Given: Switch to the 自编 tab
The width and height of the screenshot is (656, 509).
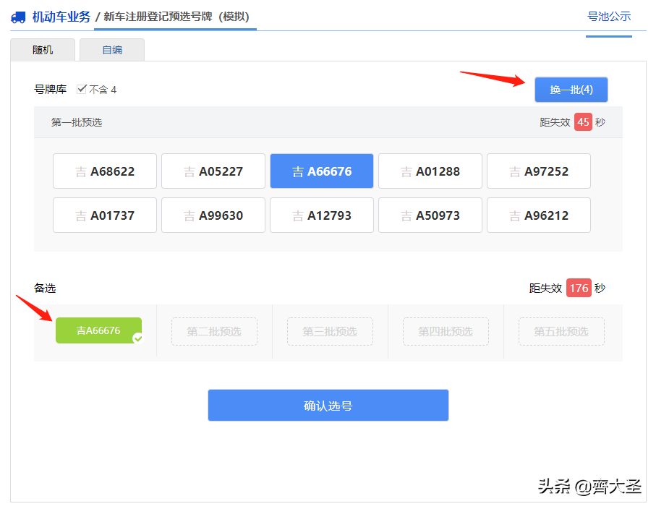Looking at the screenshot, I should [x=111, y=50].
